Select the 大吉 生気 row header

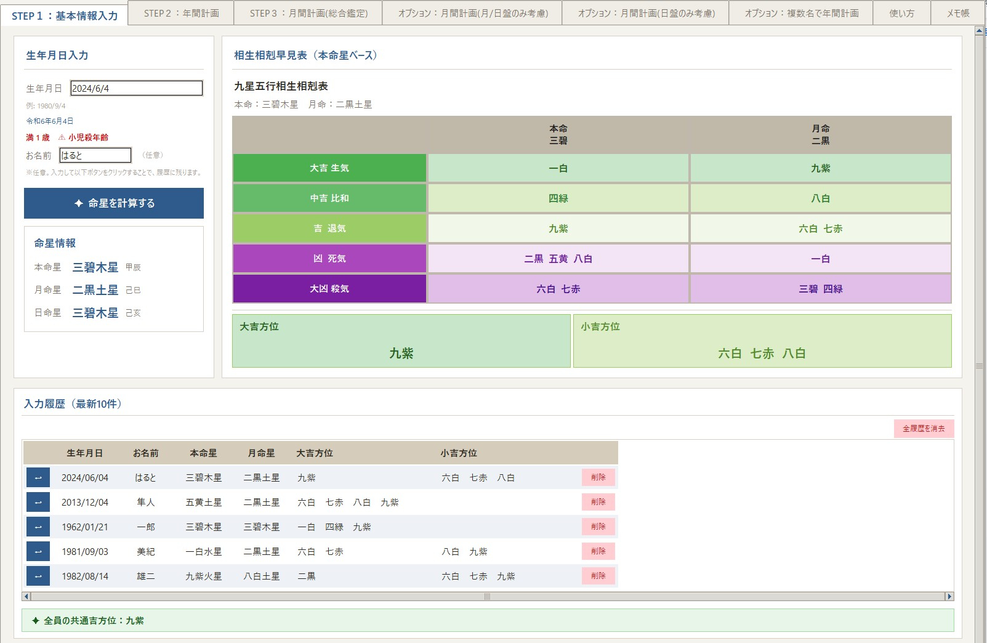pyautogui.click(x=329, y=168)
